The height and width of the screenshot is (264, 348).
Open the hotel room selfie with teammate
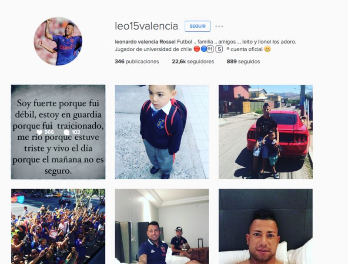(162, 226)
